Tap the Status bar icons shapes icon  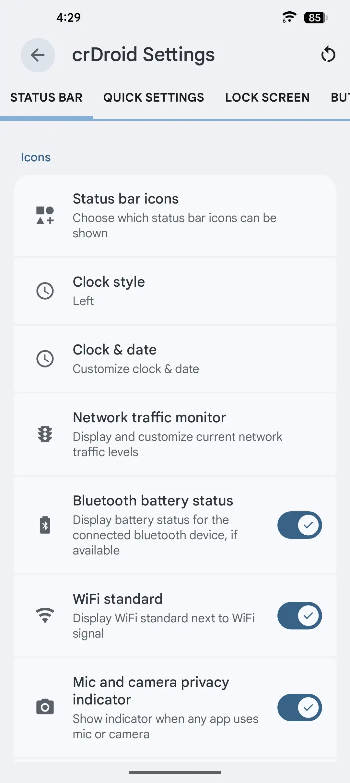pyautogui.click(x=45, y=216)
